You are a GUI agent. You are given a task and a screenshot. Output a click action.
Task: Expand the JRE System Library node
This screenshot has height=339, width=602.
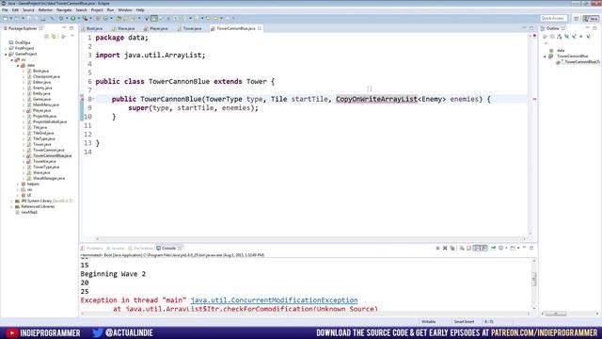tap(12, 201)
